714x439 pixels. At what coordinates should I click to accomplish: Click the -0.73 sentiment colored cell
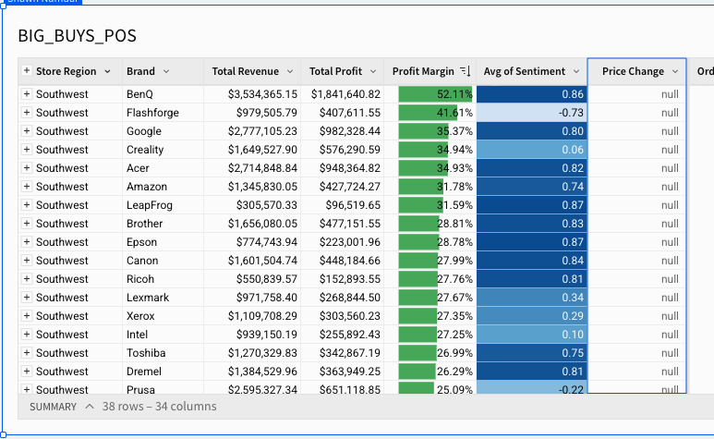point(532,113)
